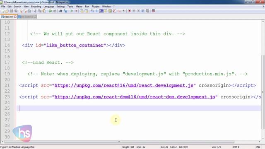This screenshot has height=149, width=265.
Task: Click the spell check ABC icon
Action: 154,11
